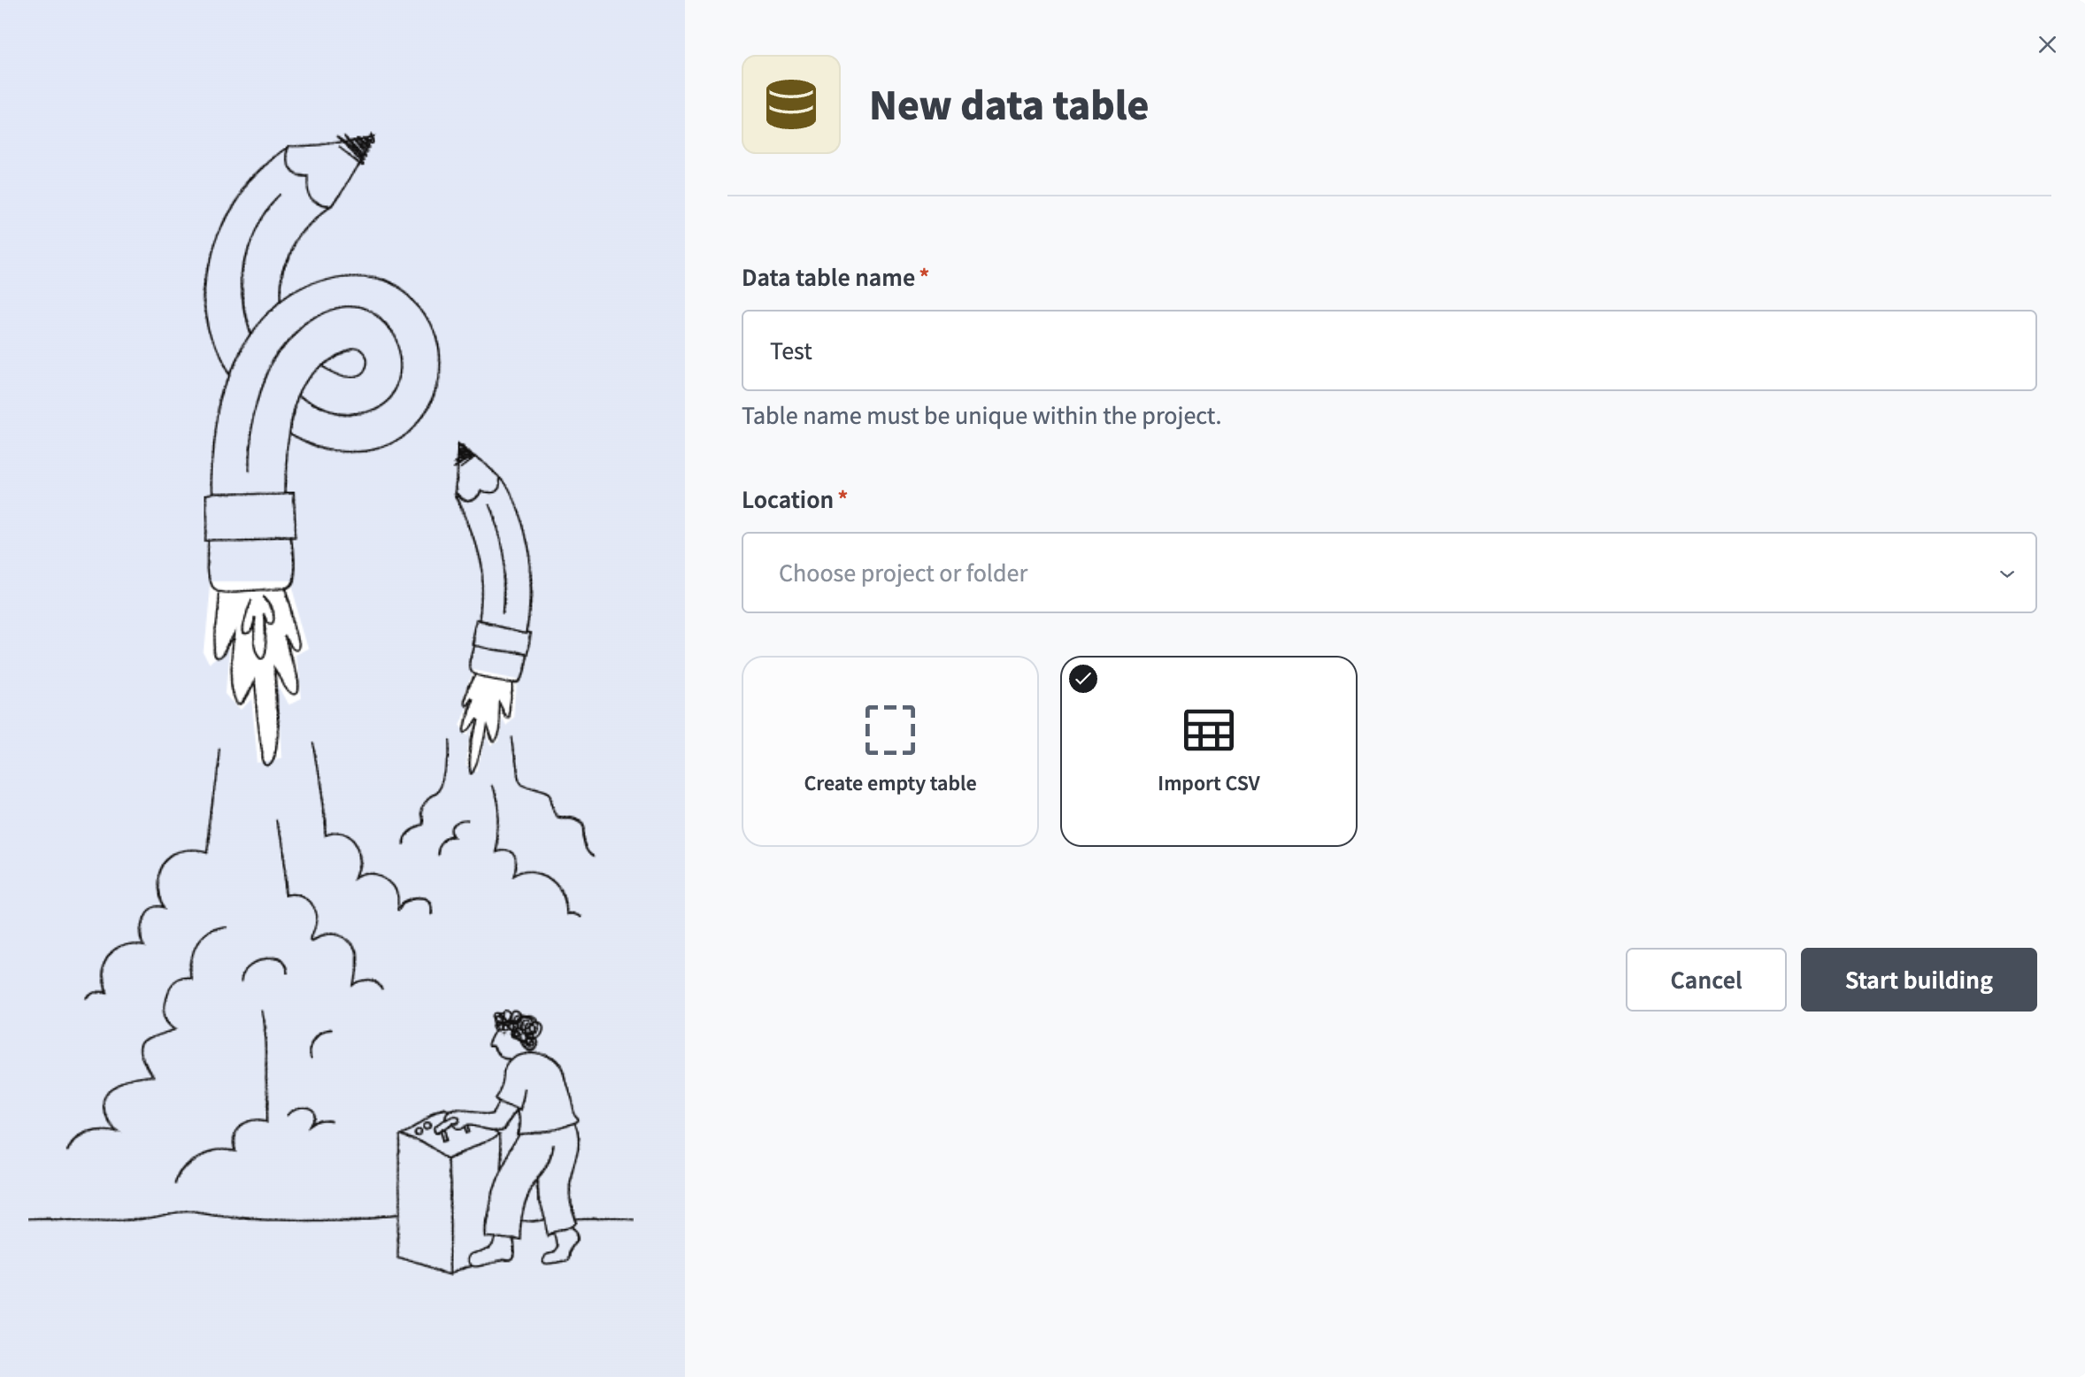
Task: Click the Cancel button
Action: tap(1705, 980)
